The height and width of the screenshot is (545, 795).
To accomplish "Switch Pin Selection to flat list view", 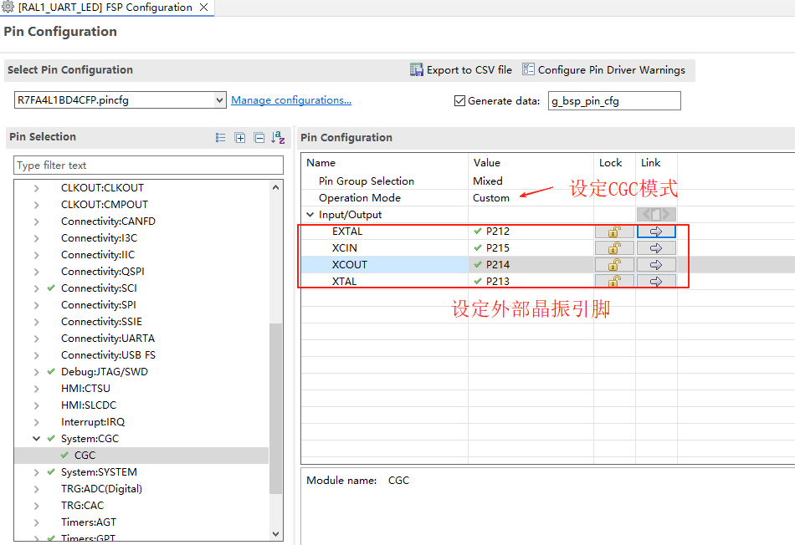I will (x=221, y=137).
